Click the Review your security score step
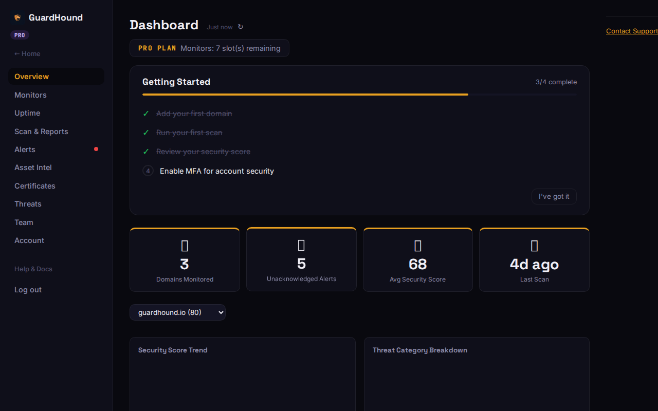 [204, 152]
